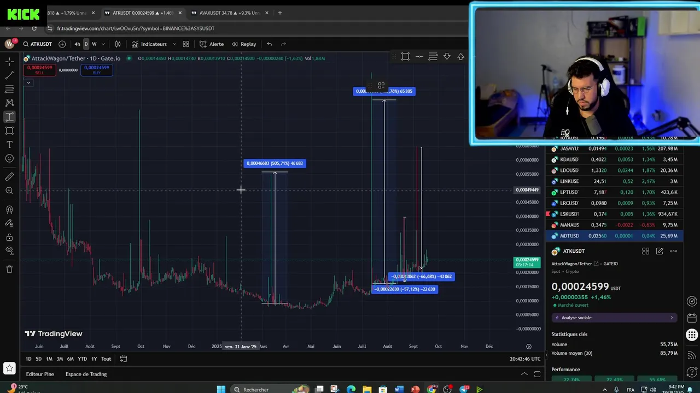Undo the last chart action

[270, 44]
